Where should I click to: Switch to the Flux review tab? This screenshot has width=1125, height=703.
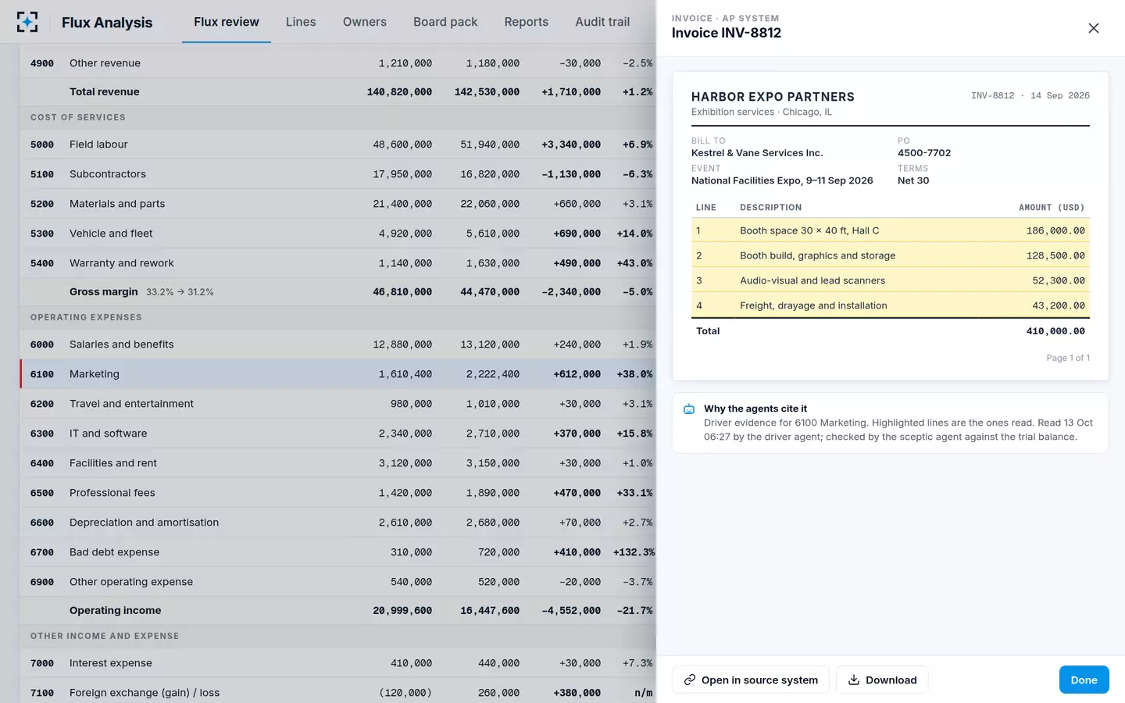(227, 22)
